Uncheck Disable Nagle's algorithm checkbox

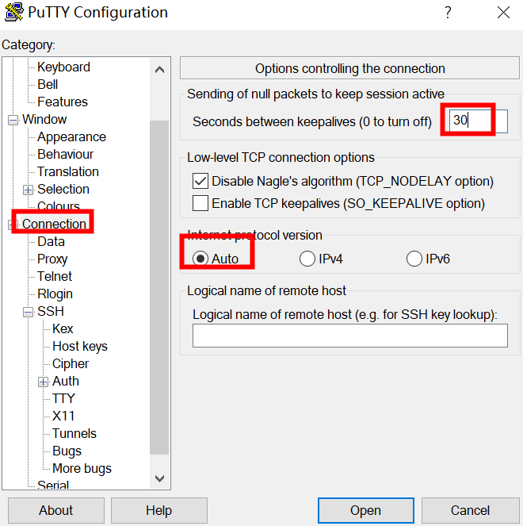point(200,181)
